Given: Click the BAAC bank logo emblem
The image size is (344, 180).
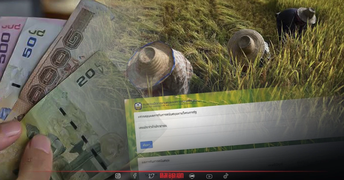Looking at the screenshot, I should pyautogui.click(x=138, y=105).
